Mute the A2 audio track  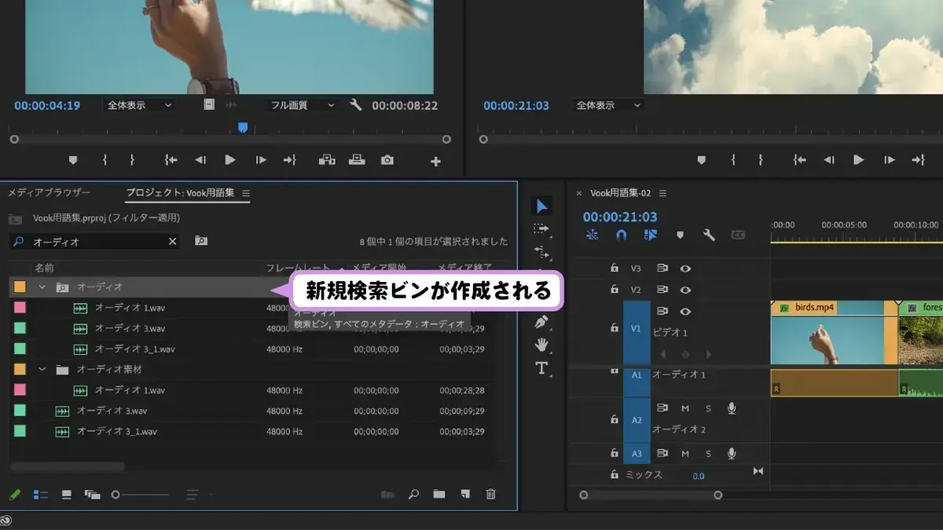(x=684, y=408)
